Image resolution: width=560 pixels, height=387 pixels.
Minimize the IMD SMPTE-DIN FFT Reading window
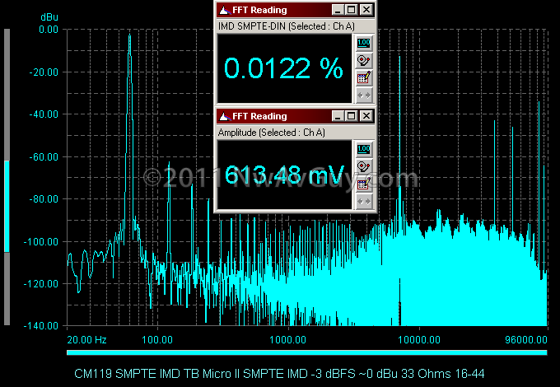click(x=339, y=10)
